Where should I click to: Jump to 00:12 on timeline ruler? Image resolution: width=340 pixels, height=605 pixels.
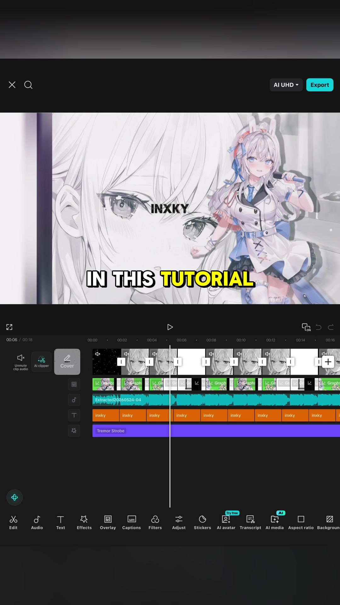[271, 340]
